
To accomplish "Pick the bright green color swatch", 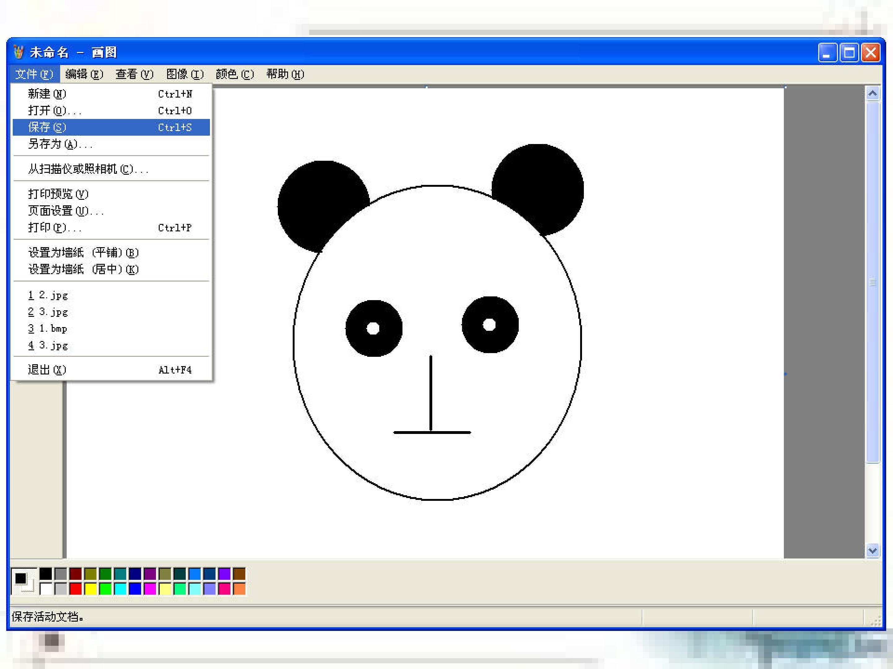I will pyautogui.click(x=105, y=589).
